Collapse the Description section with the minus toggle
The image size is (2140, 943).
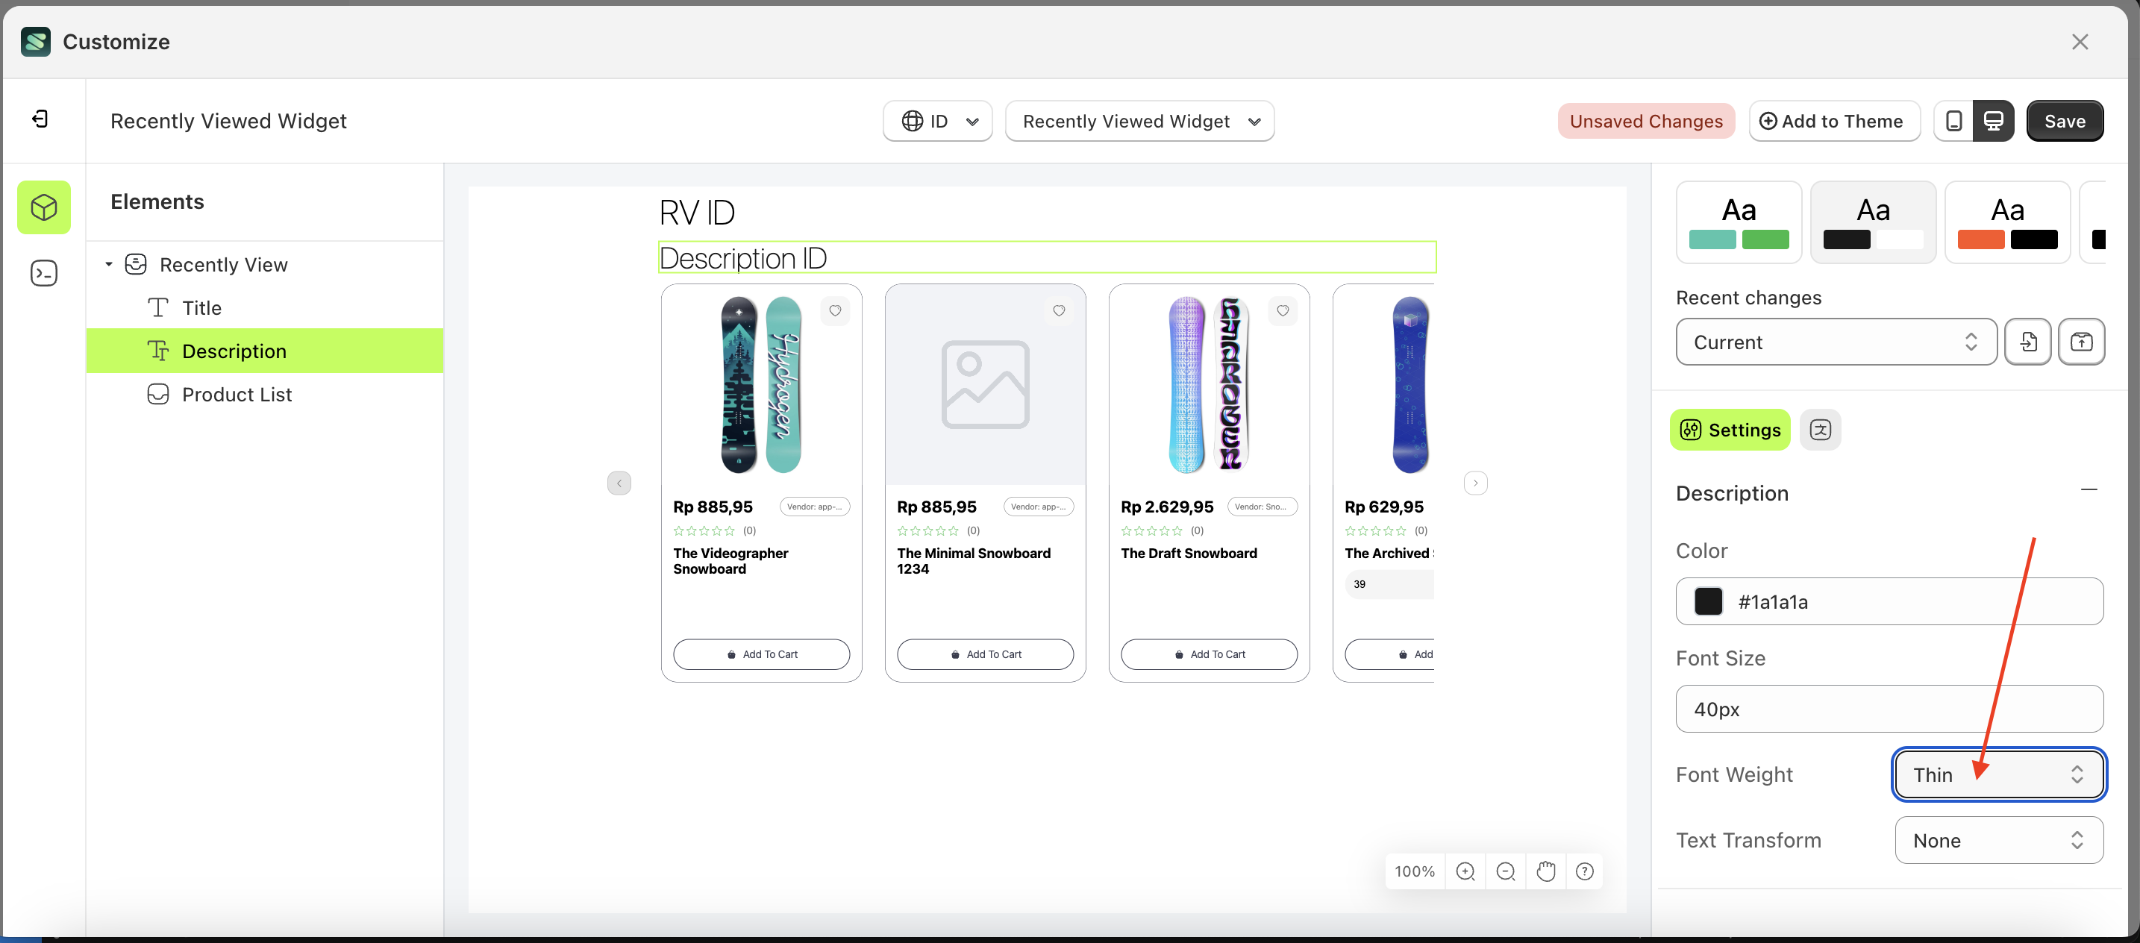pos(2090,492)
